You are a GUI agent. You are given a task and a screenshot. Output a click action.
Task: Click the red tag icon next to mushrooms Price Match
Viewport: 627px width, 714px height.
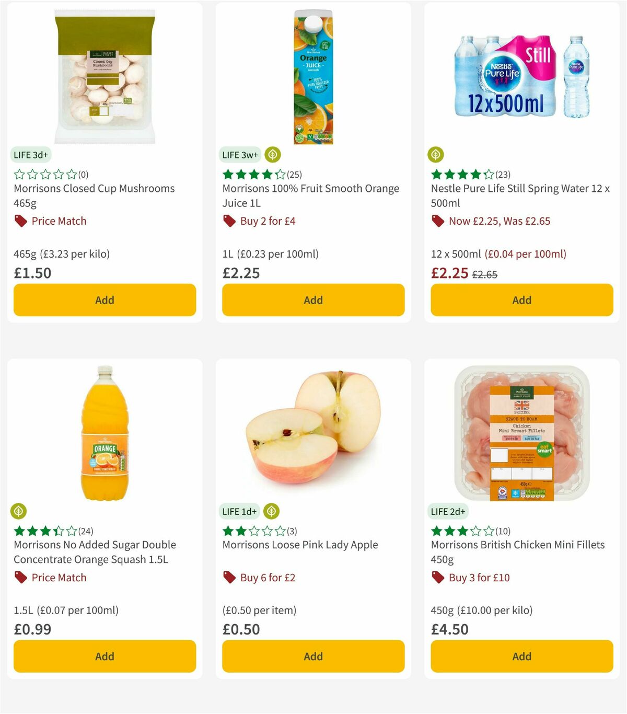pos(20,221)
